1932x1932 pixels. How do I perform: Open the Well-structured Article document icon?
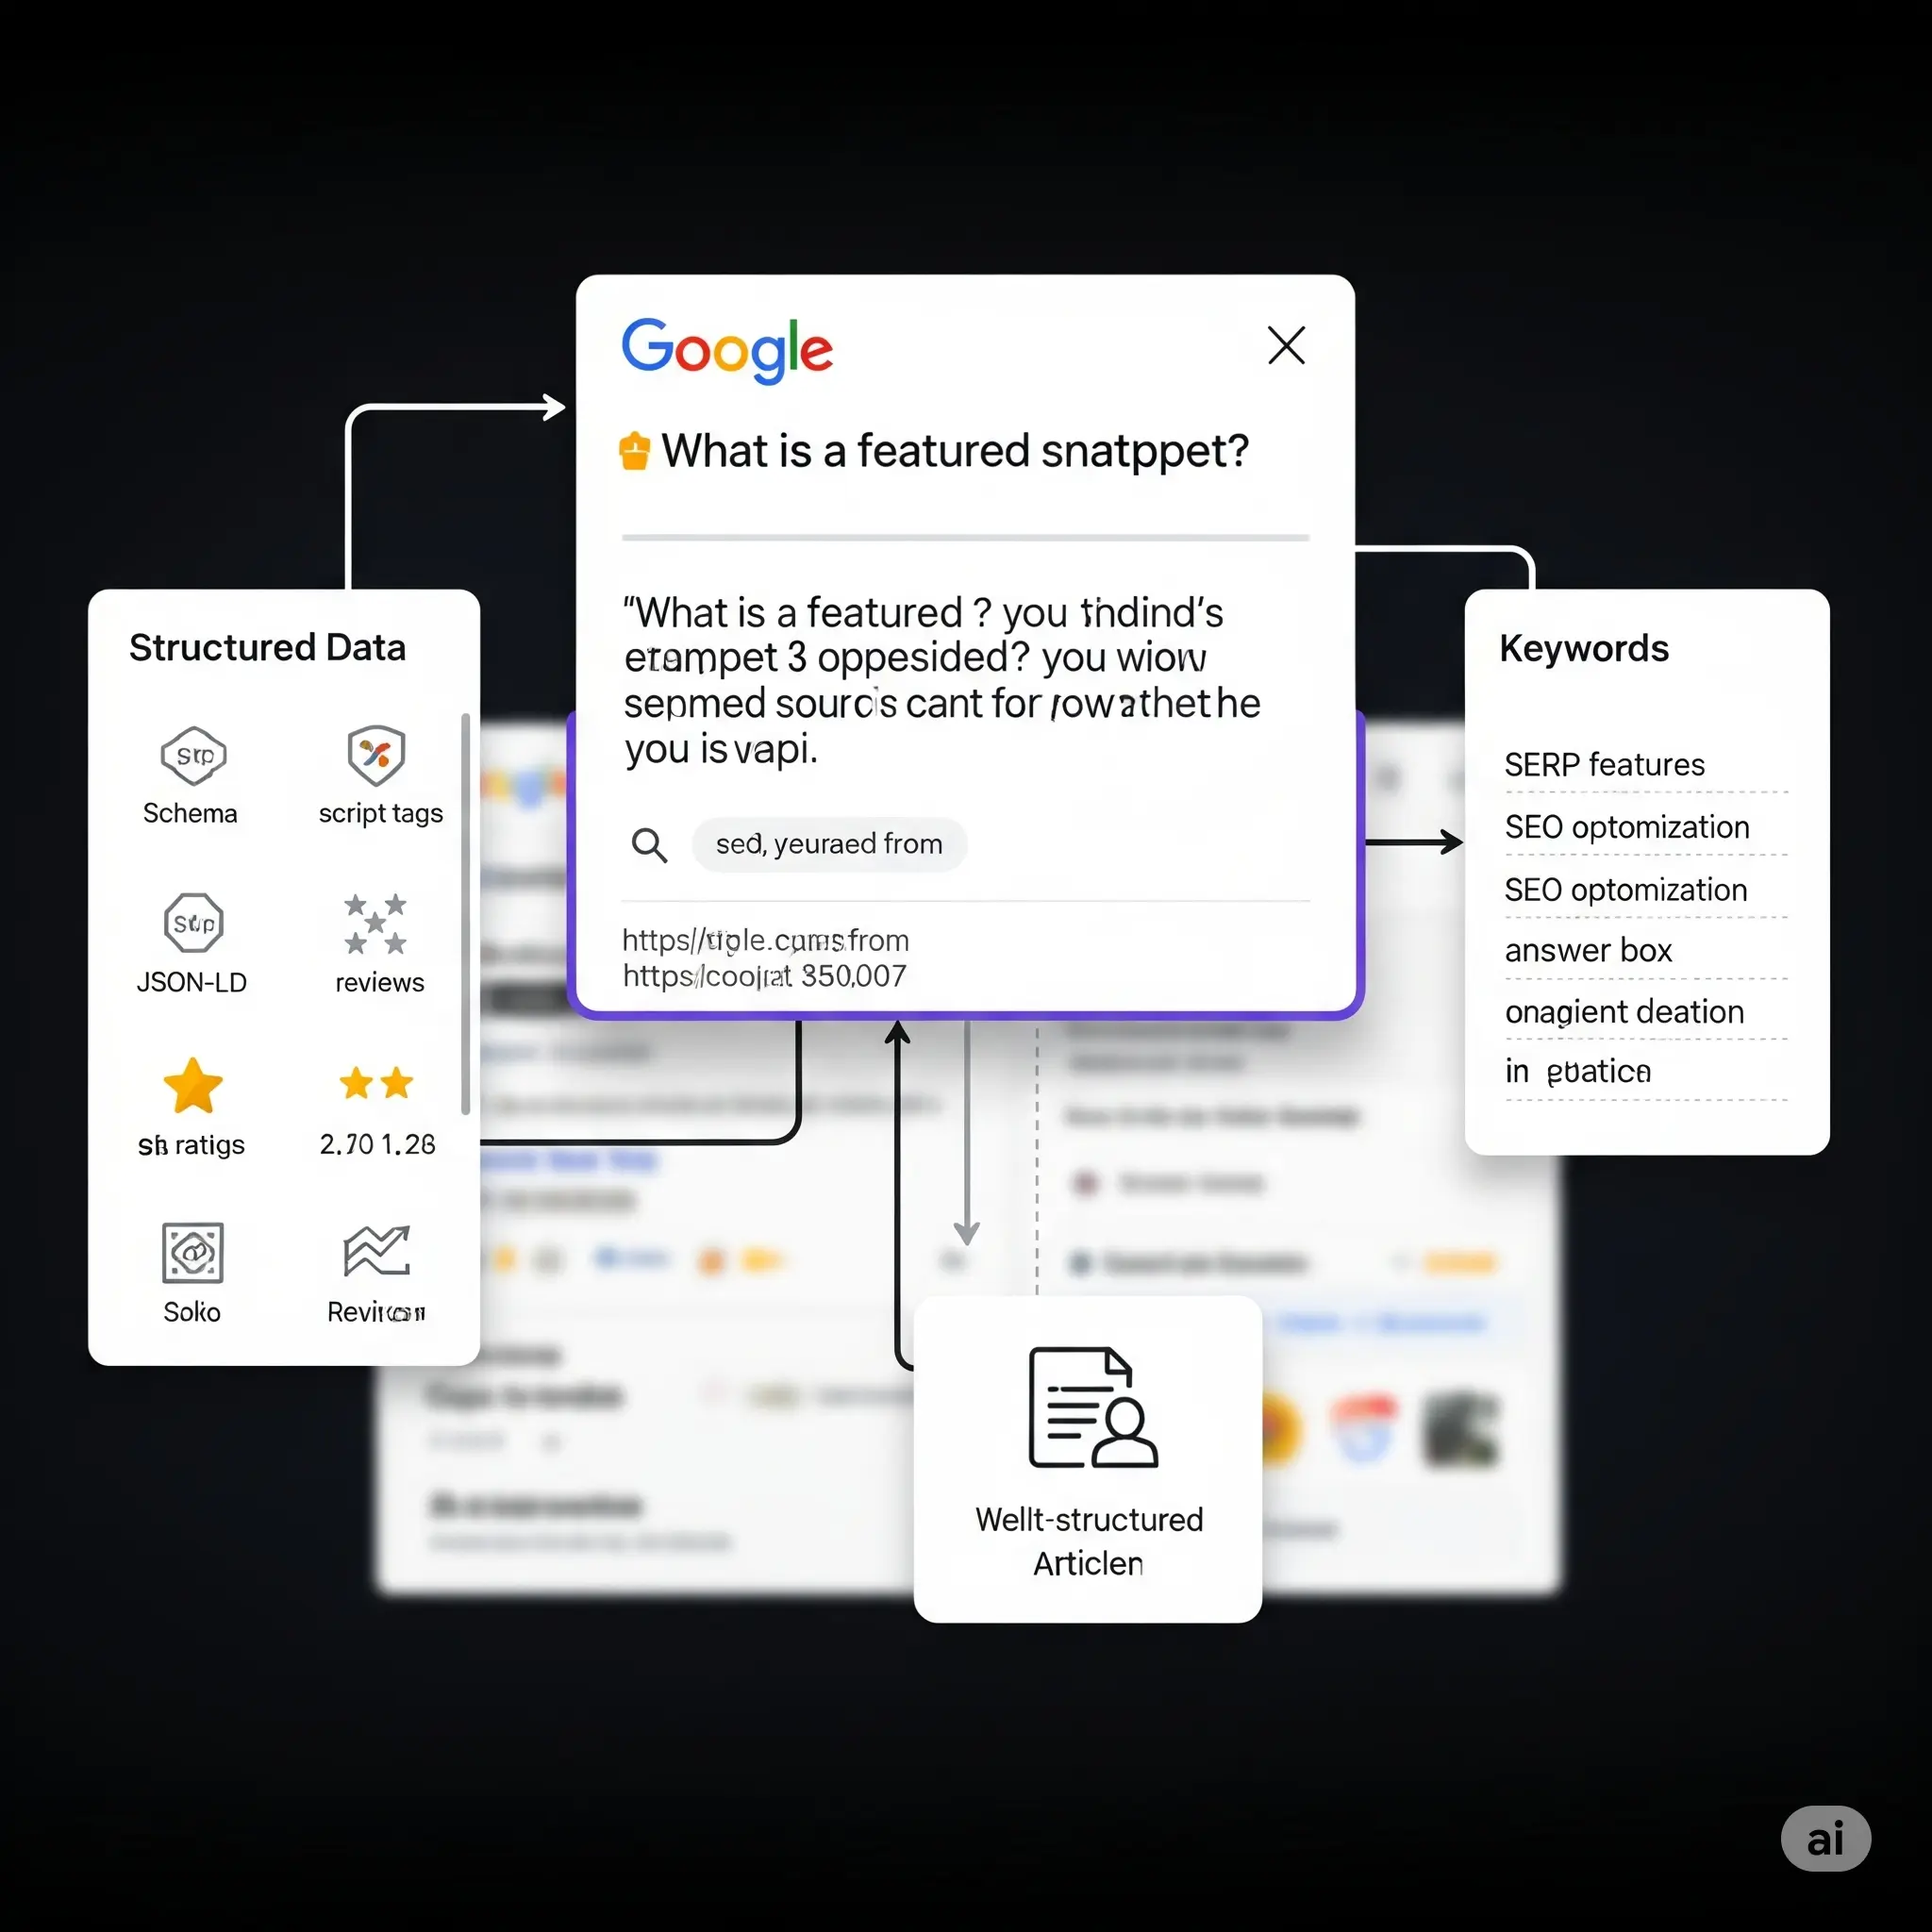(1093, 1407)
